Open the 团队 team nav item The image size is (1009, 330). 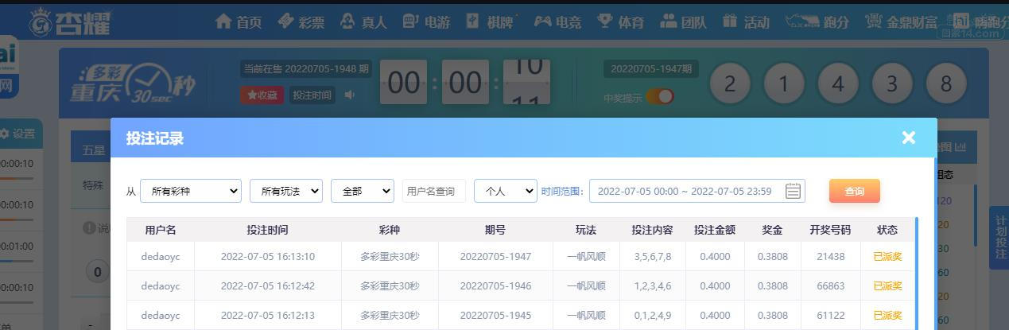tap(683, 22)
